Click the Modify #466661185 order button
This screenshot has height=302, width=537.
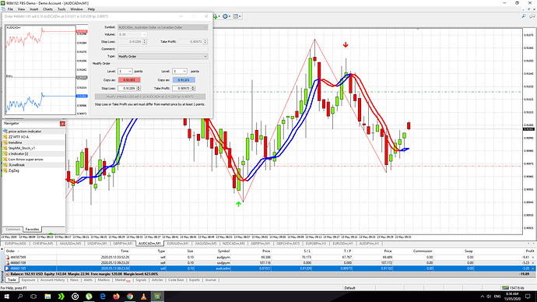pyautogui.click(x=150, y=97)
